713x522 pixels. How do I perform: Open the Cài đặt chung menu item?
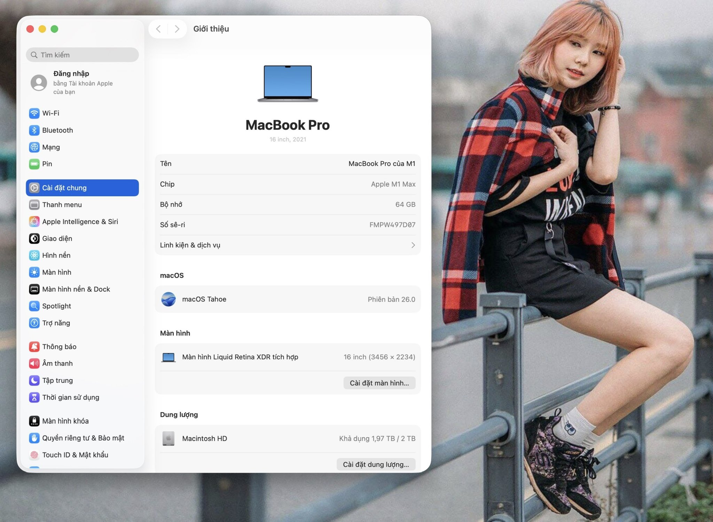[82, 188]
